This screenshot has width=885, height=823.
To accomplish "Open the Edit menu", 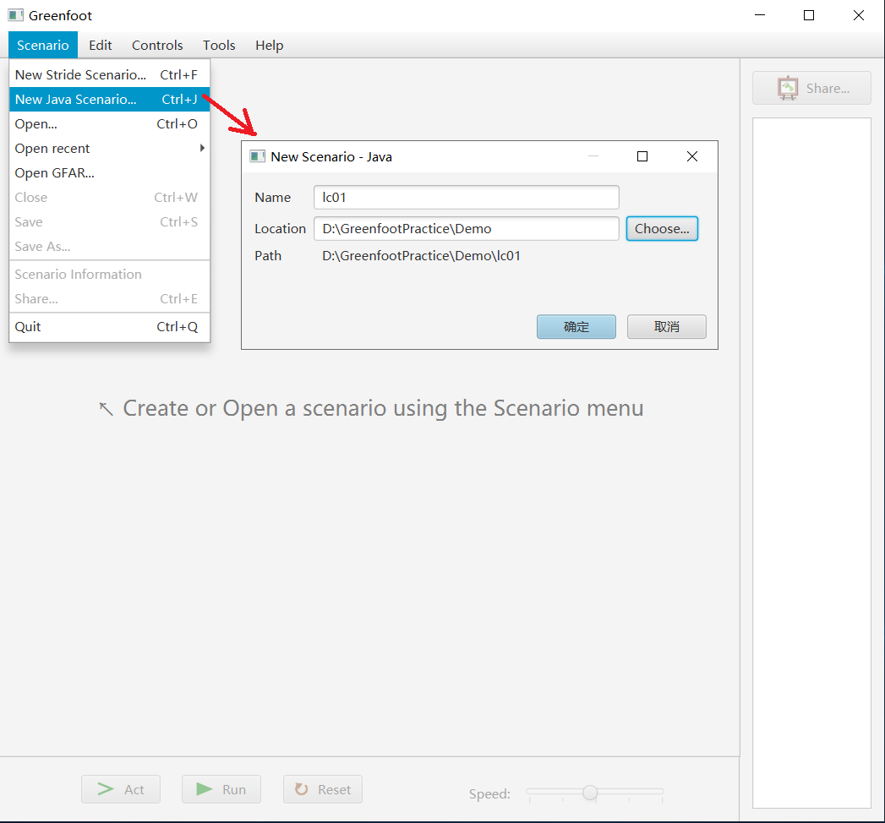I will [x=101, y=45].
